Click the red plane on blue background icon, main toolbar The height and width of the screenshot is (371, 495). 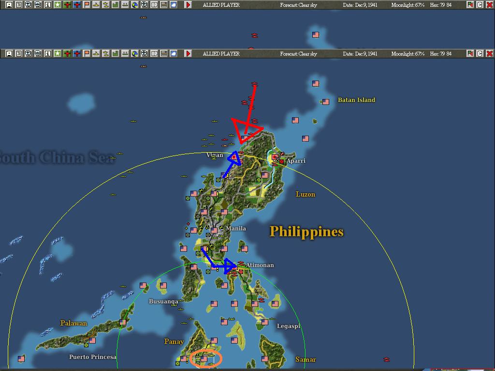77,54
